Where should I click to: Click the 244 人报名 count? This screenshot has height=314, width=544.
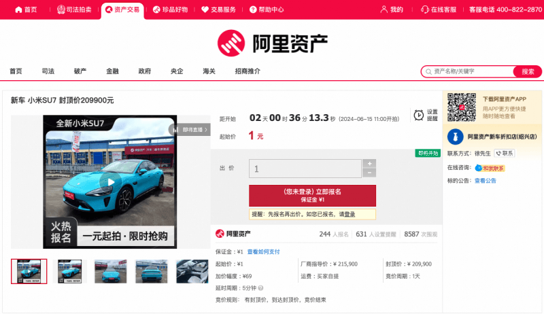(334, 234)
